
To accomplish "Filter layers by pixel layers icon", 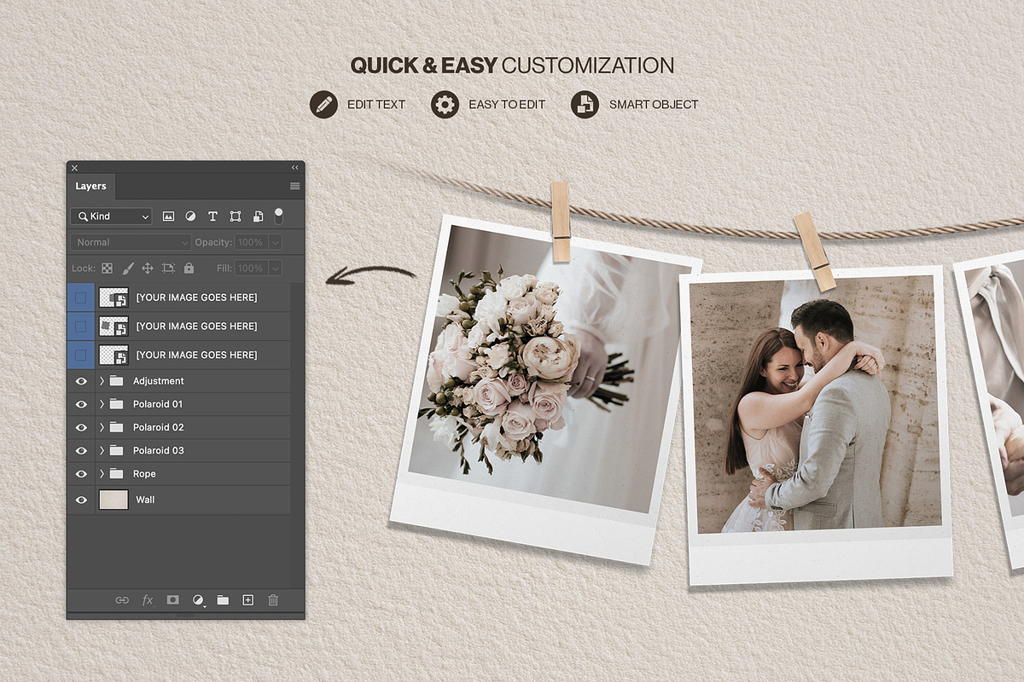I will 168,217.
